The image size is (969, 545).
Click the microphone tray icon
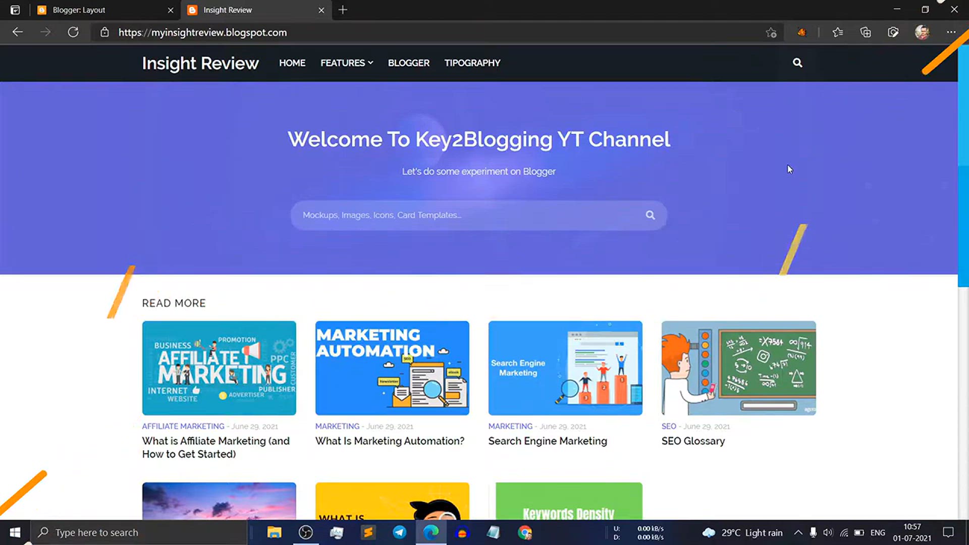tap(813, 532)
